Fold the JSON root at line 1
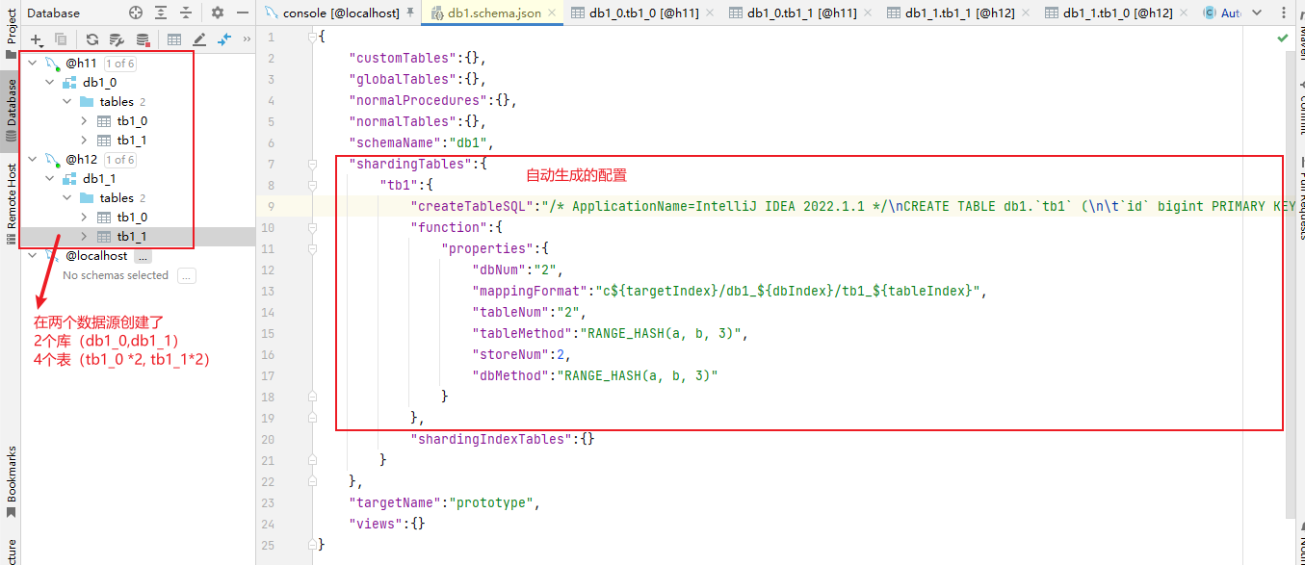Image resolution: width=1305 pixels, height=565 pixels. (x=312, y=37)
